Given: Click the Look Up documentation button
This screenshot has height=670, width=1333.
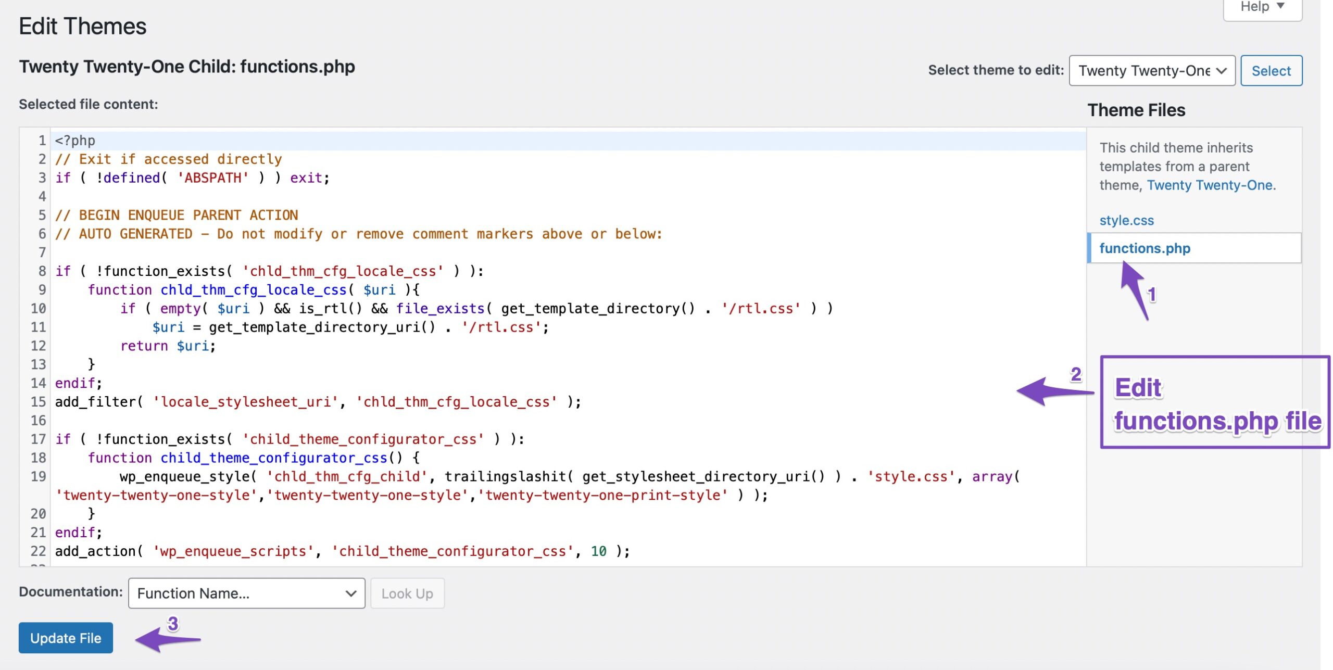Looking at the screenshot, I should pos(407,591).
